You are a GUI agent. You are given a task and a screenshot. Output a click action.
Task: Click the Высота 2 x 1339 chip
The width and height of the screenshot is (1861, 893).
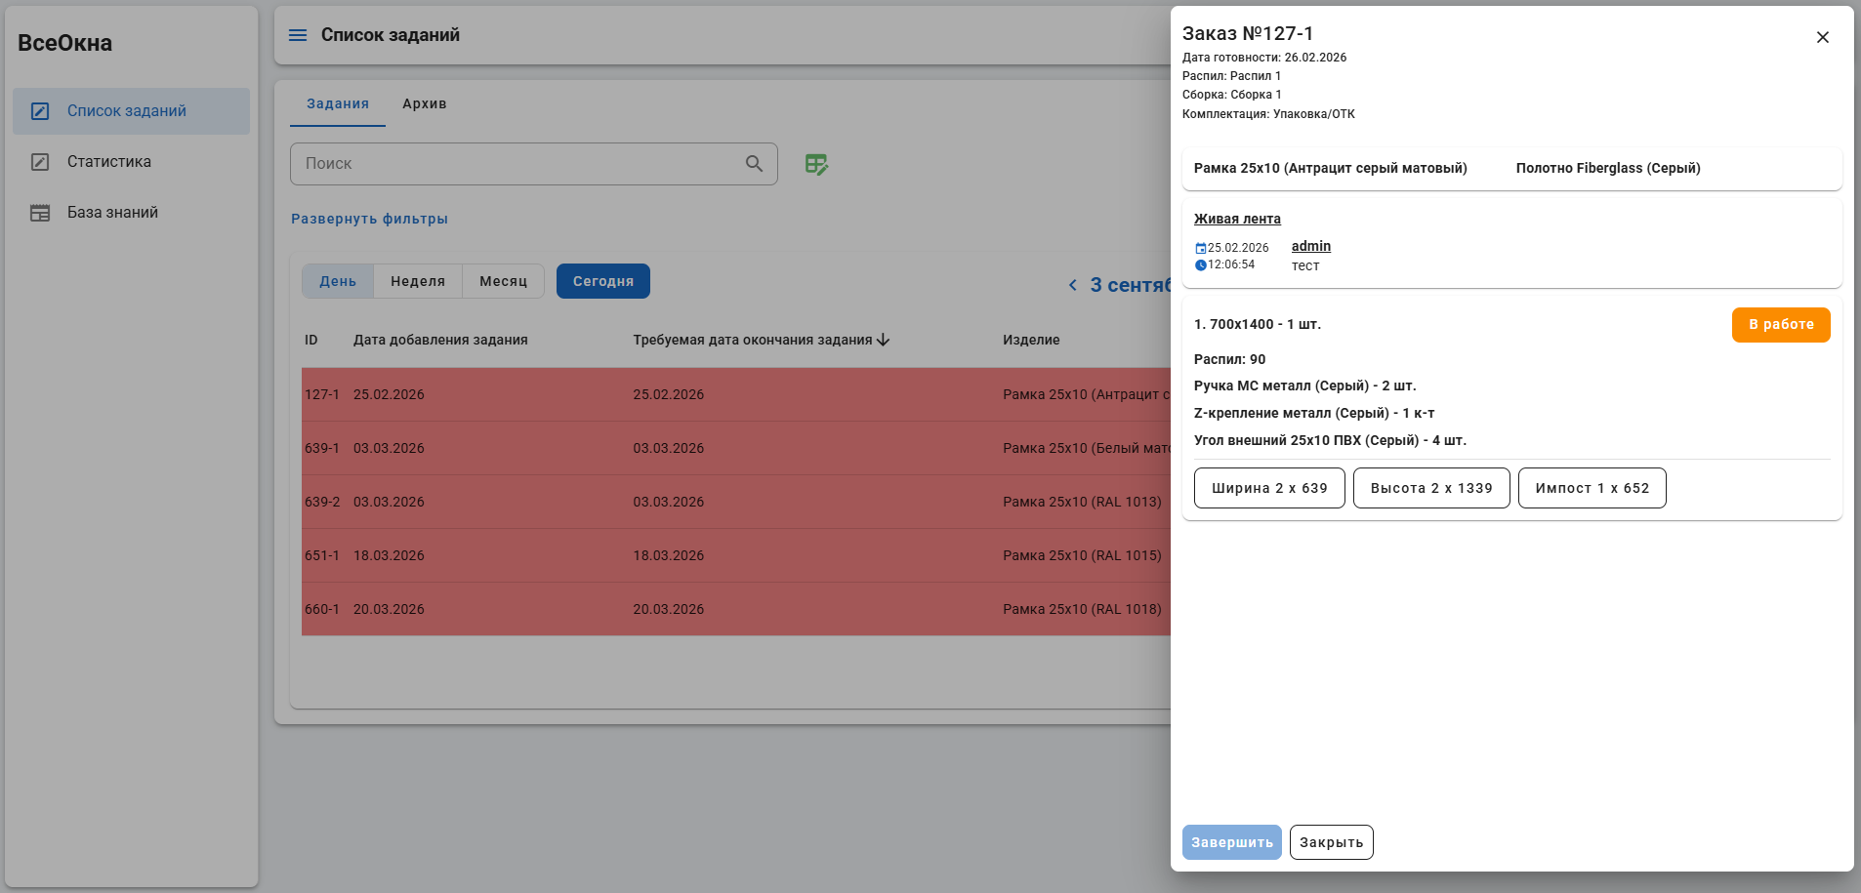click(x=1431, y=488)
